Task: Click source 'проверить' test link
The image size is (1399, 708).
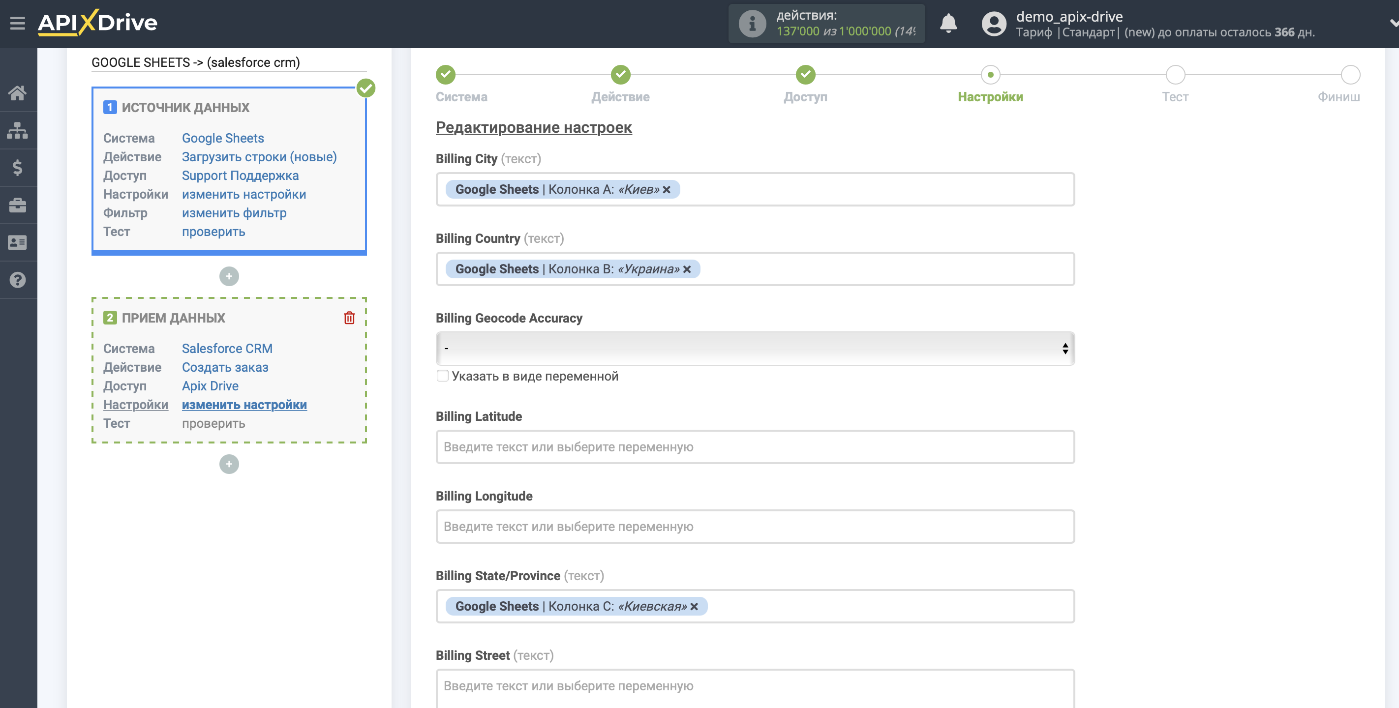Action: point(213,232)
